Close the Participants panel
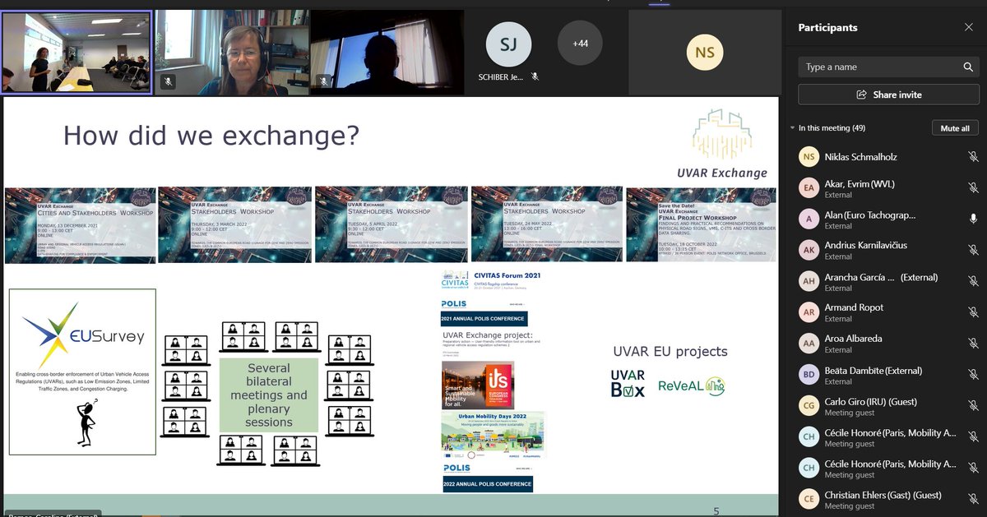 point(969,27)
